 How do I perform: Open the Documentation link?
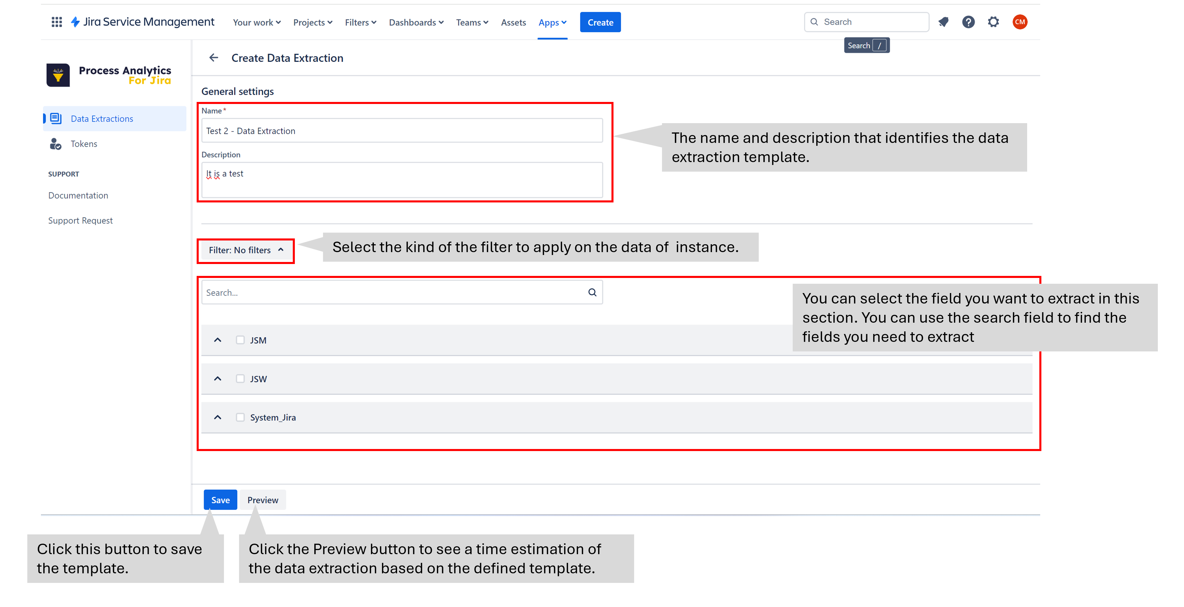point(78,195)
